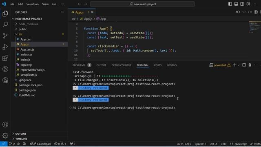
Task: Click the powershell warning triangle icon
Action: 229,65
